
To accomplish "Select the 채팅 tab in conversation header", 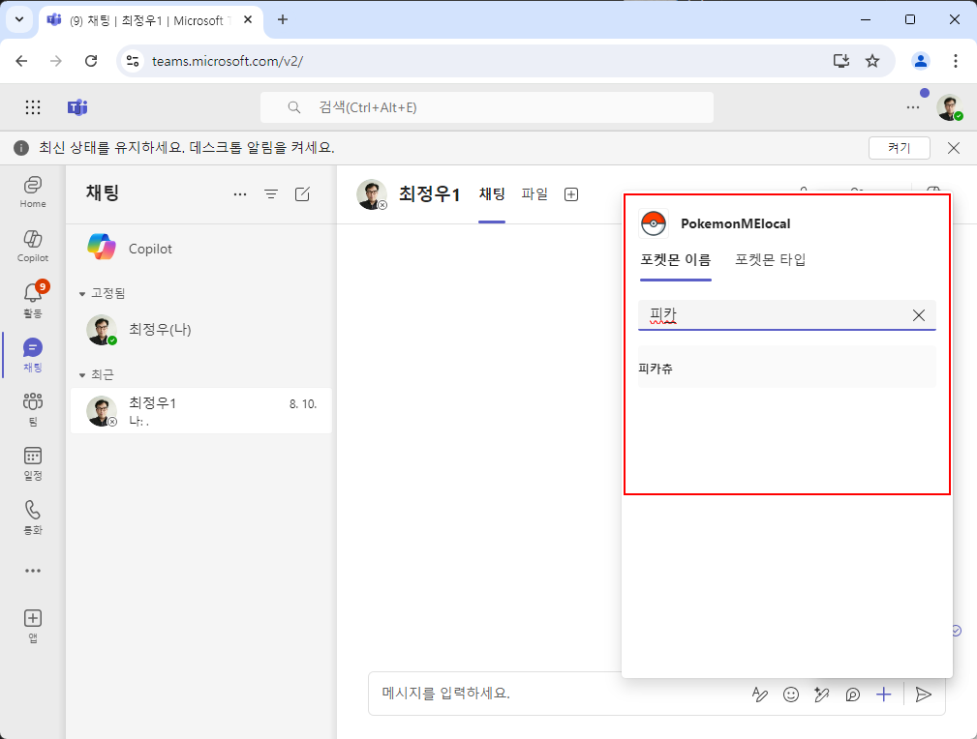I will tap(492, 194).
